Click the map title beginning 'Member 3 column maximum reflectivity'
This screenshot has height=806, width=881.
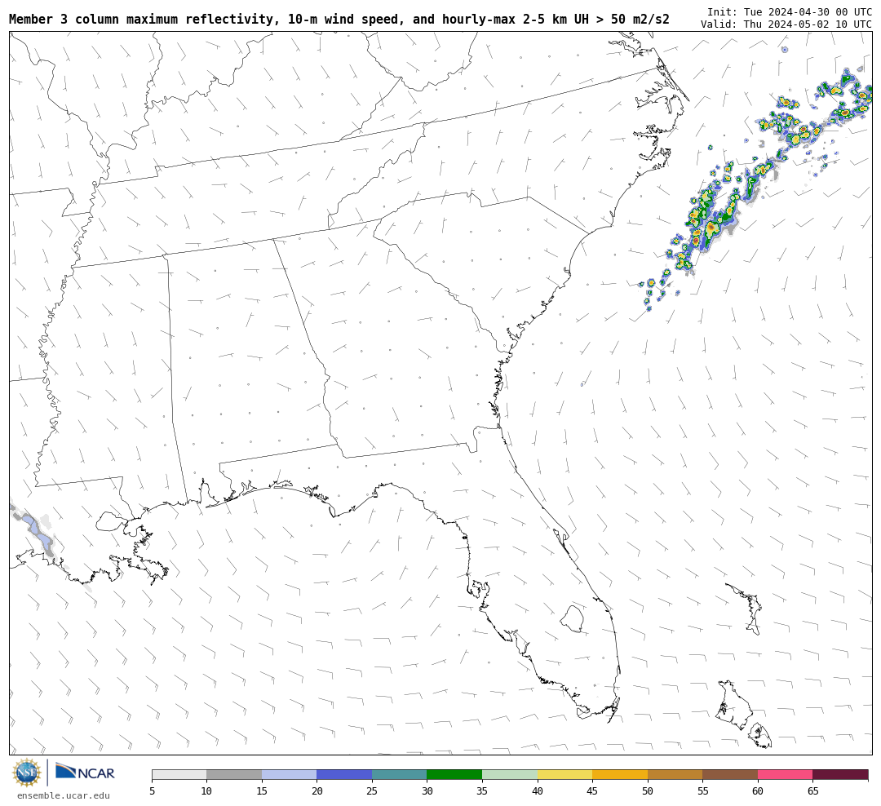[x=339, y=20]
